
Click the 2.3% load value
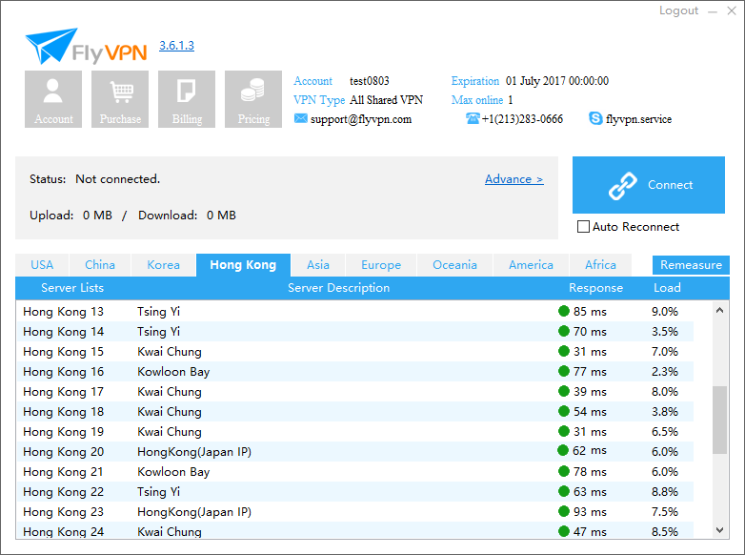(665, 371)
